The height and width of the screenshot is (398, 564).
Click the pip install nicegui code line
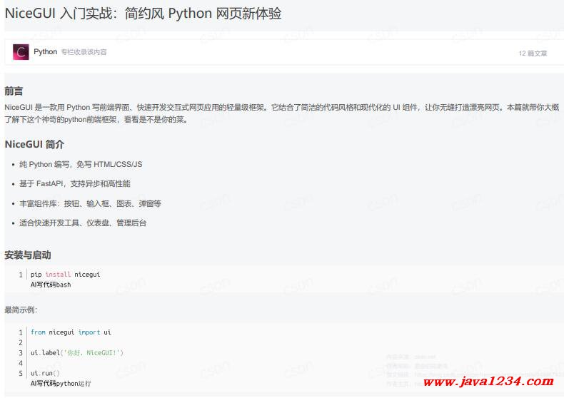[65, 275]
